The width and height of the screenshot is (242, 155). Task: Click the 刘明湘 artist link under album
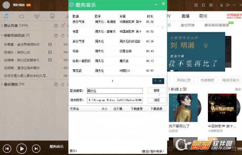pos(173,131)
